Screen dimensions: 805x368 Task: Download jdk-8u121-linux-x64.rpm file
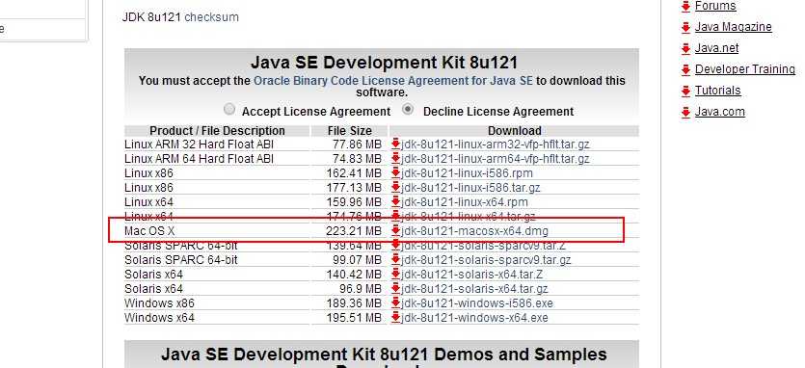tap(465, 202)
